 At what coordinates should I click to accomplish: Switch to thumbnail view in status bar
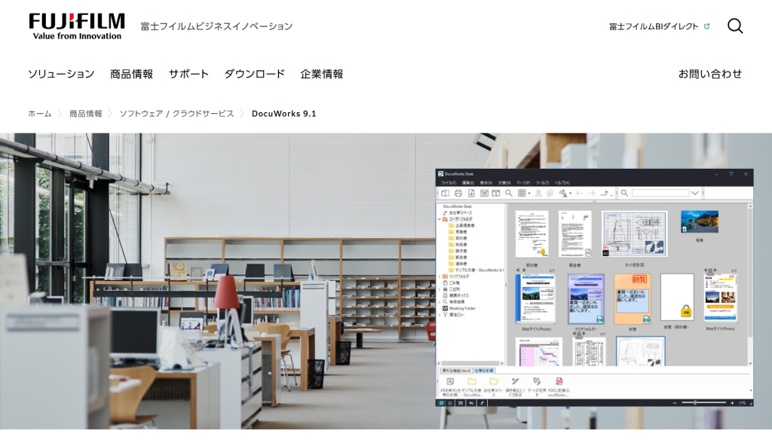[442, 403]
